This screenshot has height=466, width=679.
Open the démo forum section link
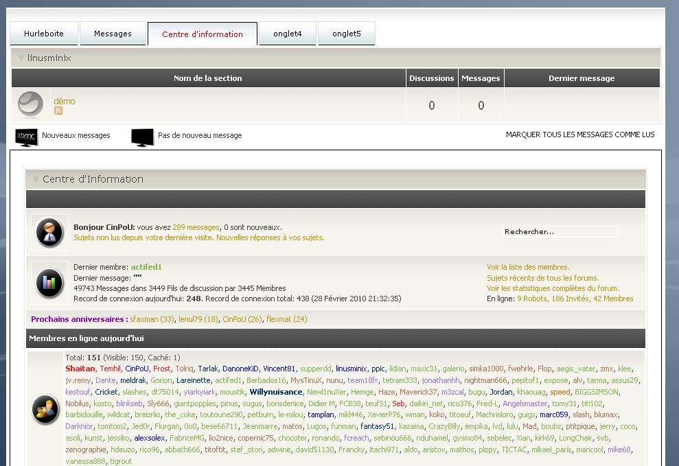[65, 101]
